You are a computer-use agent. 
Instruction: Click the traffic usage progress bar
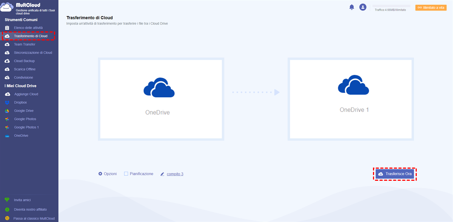coord(391,6)
